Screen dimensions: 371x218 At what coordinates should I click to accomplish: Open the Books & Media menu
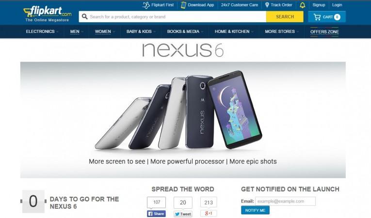pyautogui.click(x=185, y=31)
